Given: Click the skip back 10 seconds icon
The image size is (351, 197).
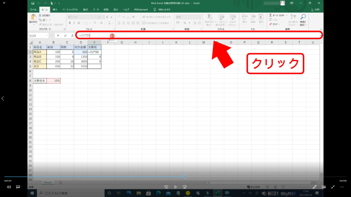Looking at the screenshot, I should click(x=166, y=187).
